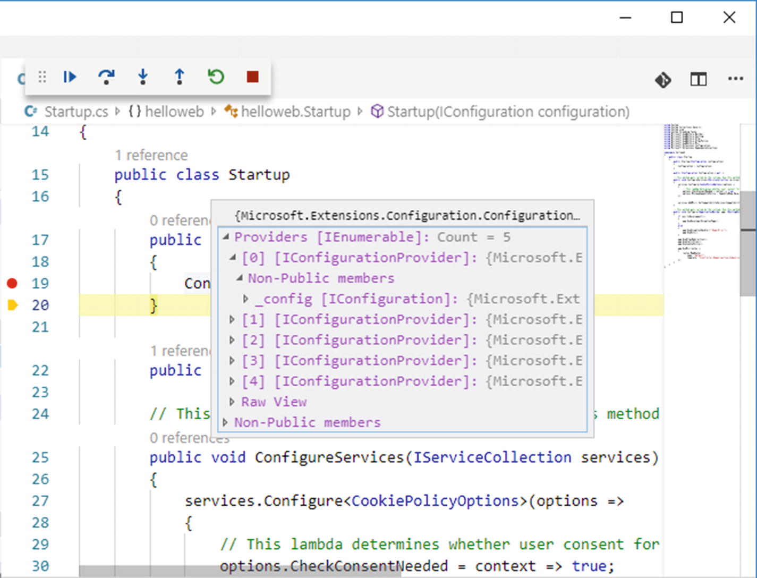Step Out with the up arrow icon
This screenshot has height=578, width=757.
click(x=180, y=78)
